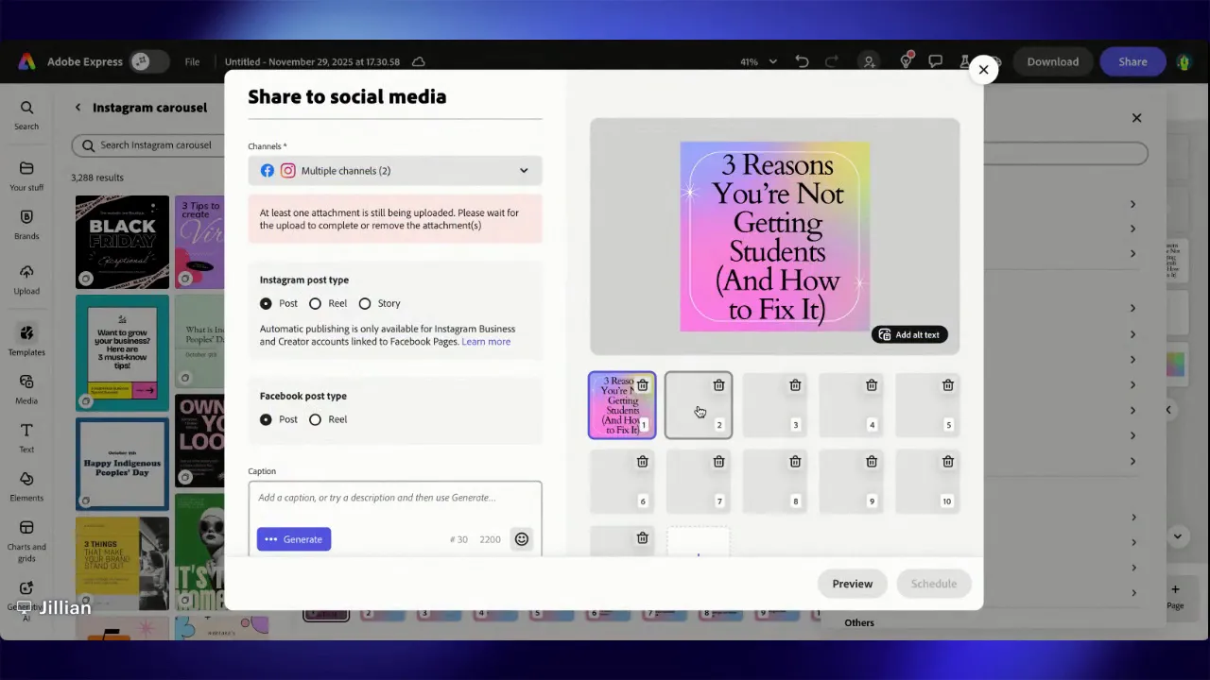
Task: Select Story as Instagram post type
Action: click(x=365, y=303)
